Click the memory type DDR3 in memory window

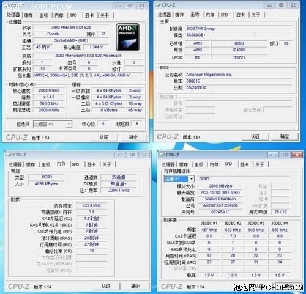click(47, 177)
